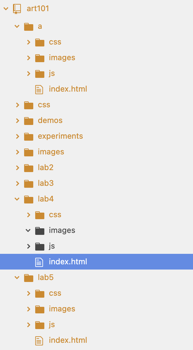Collapse the images folder chevron inside lab4

pyautogui.click(x=28, y=230)
